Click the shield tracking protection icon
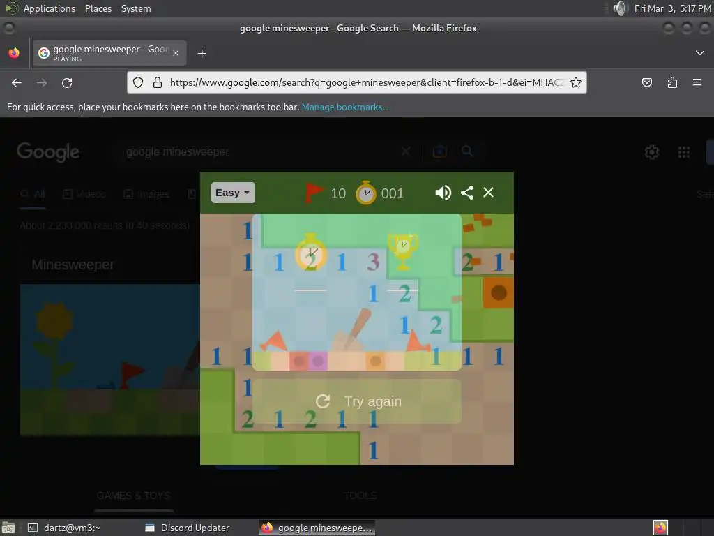The image size is (714, 536). (x=138, y=82)
